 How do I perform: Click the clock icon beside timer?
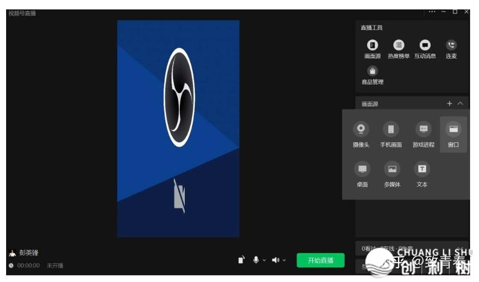(x=11, y=265)
